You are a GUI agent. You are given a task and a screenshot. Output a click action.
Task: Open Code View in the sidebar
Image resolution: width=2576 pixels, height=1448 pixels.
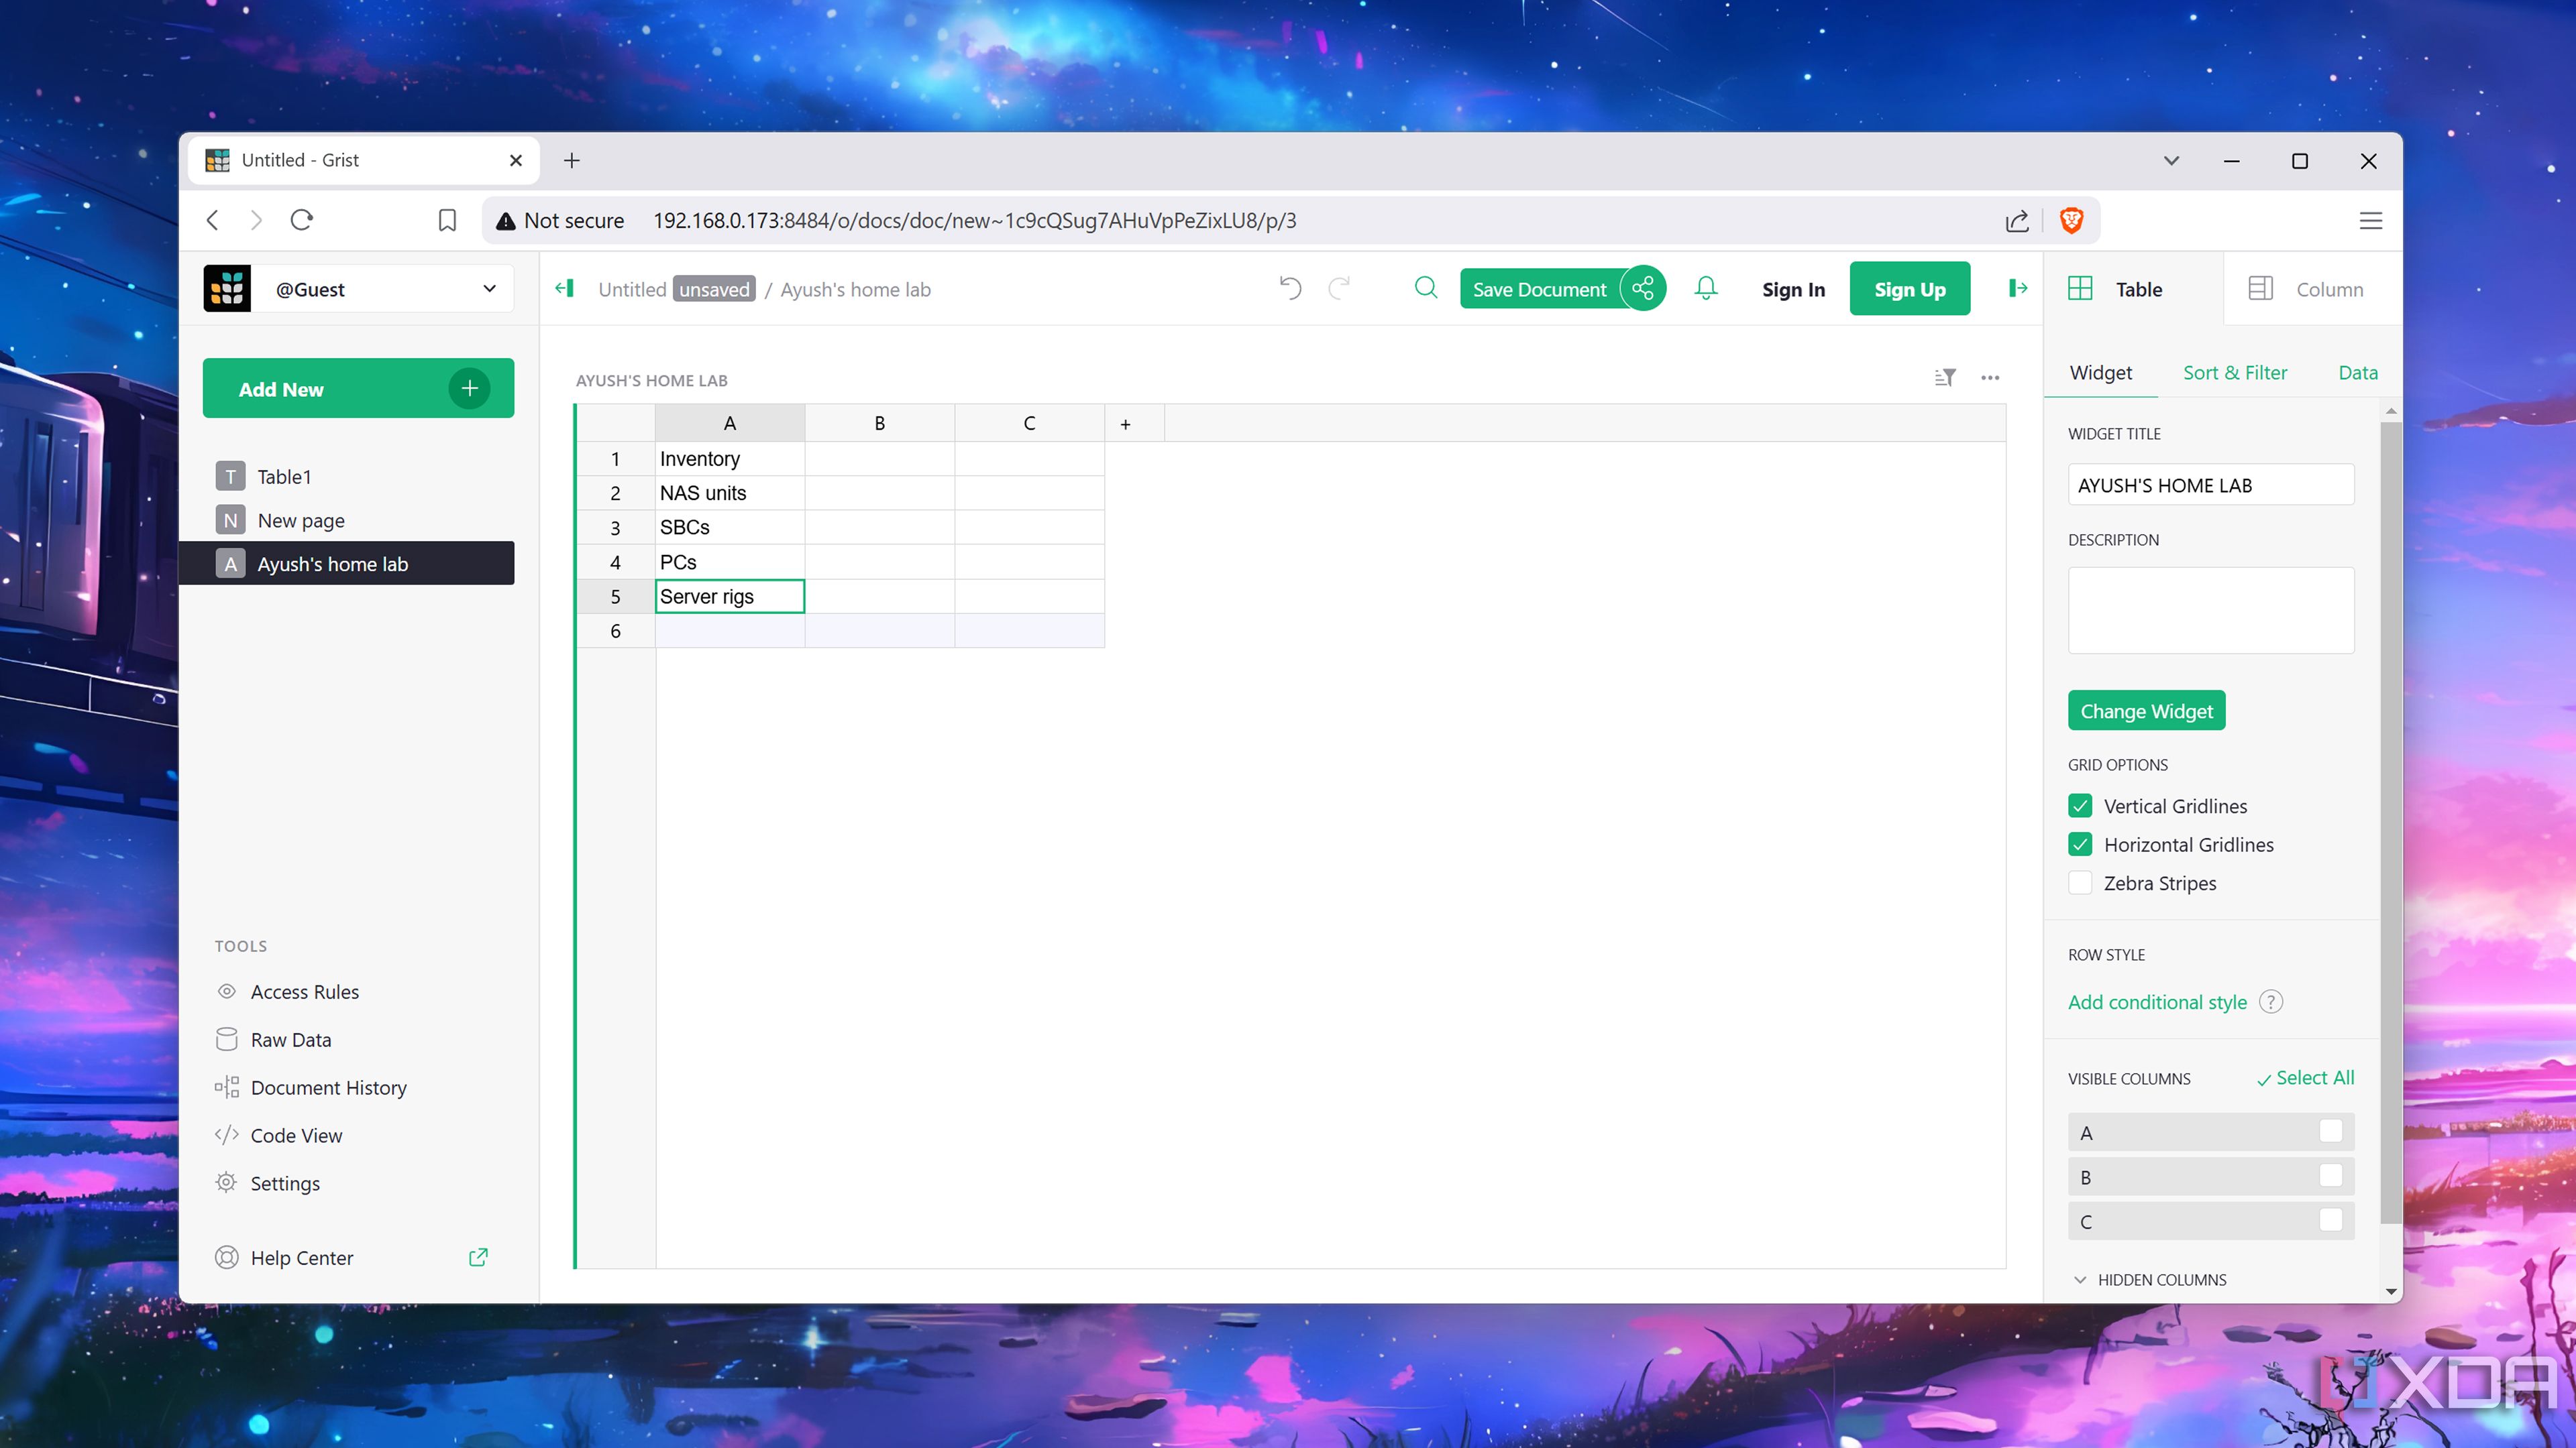296,1135
